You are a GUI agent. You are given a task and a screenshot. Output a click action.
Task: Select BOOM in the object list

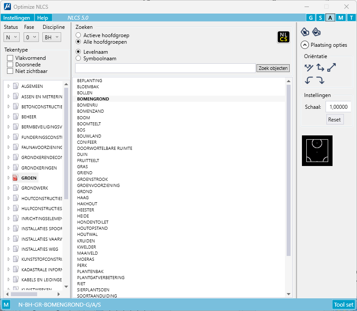[x=83, y=117]
